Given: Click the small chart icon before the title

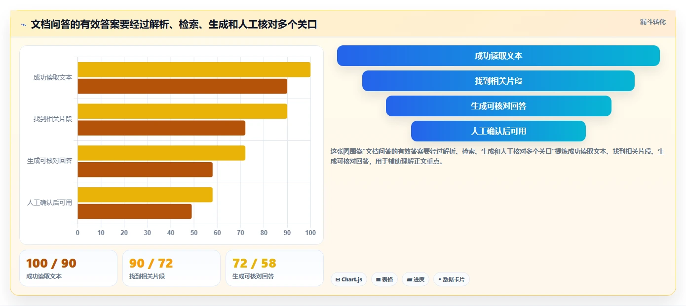Looking at the screenshot, I should click(23, 25).
